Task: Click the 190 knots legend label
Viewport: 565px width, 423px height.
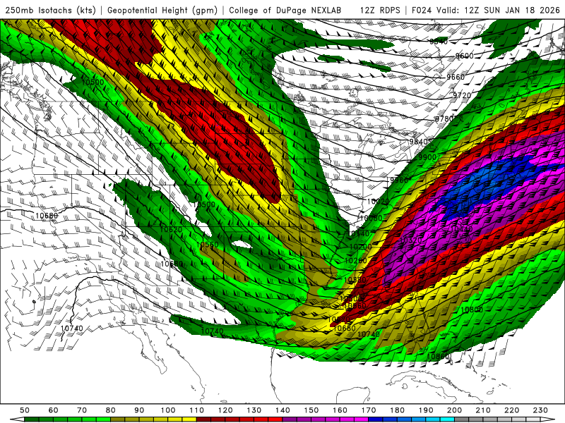Action: tap(426, 410)
